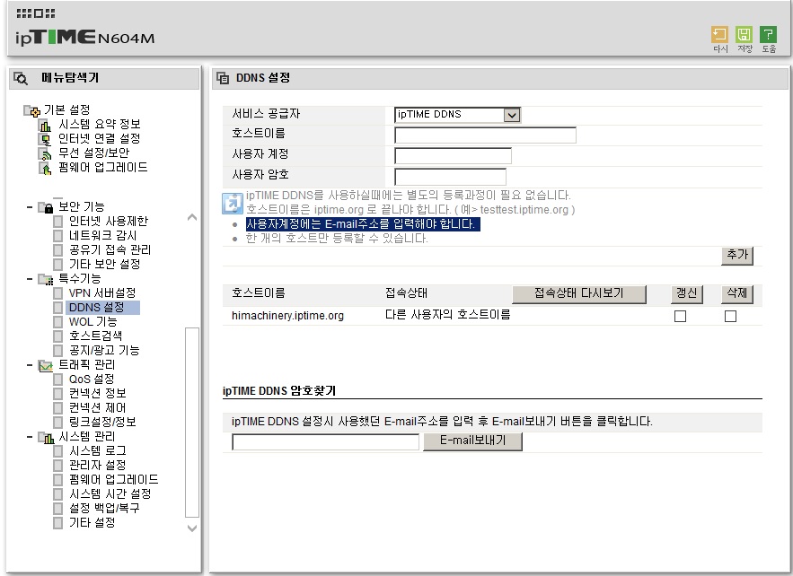Click the 시스템 관리 folder icon

[x=46, y=437]
